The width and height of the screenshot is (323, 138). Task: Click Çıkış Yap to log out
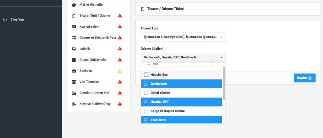[x=17, y=20]
